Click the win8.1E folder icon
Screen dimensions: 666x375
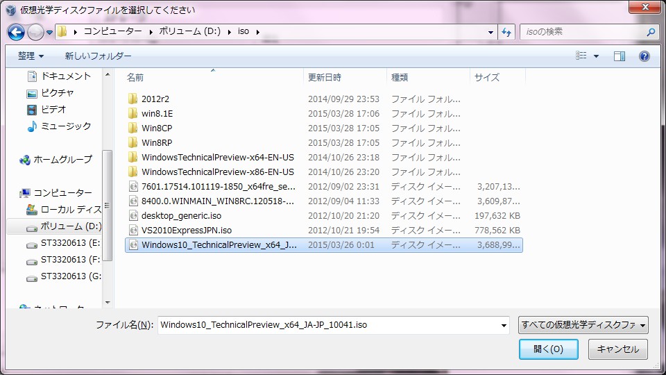(133, 113)
